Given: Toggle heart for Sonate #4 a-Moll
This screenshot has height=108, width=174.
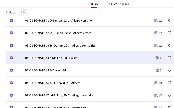Looking at the screenshot, I should (x=170, y=58).
